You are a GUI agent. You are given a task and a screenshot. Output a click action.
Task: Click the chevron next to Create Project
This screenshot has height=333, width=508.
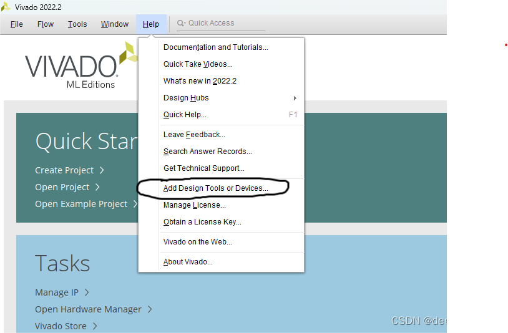(102, 170)
